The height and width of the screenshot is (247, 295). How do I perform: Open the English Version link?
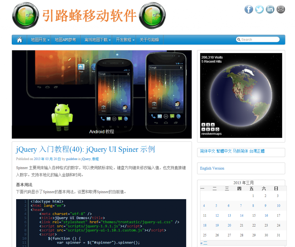[x=212, y=168]
